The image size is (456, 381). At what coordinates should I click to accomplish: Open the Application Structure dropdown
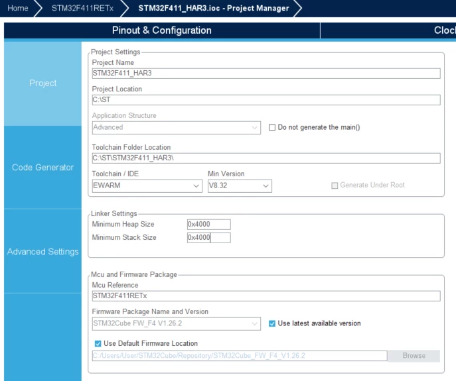[x=177, y=128]
